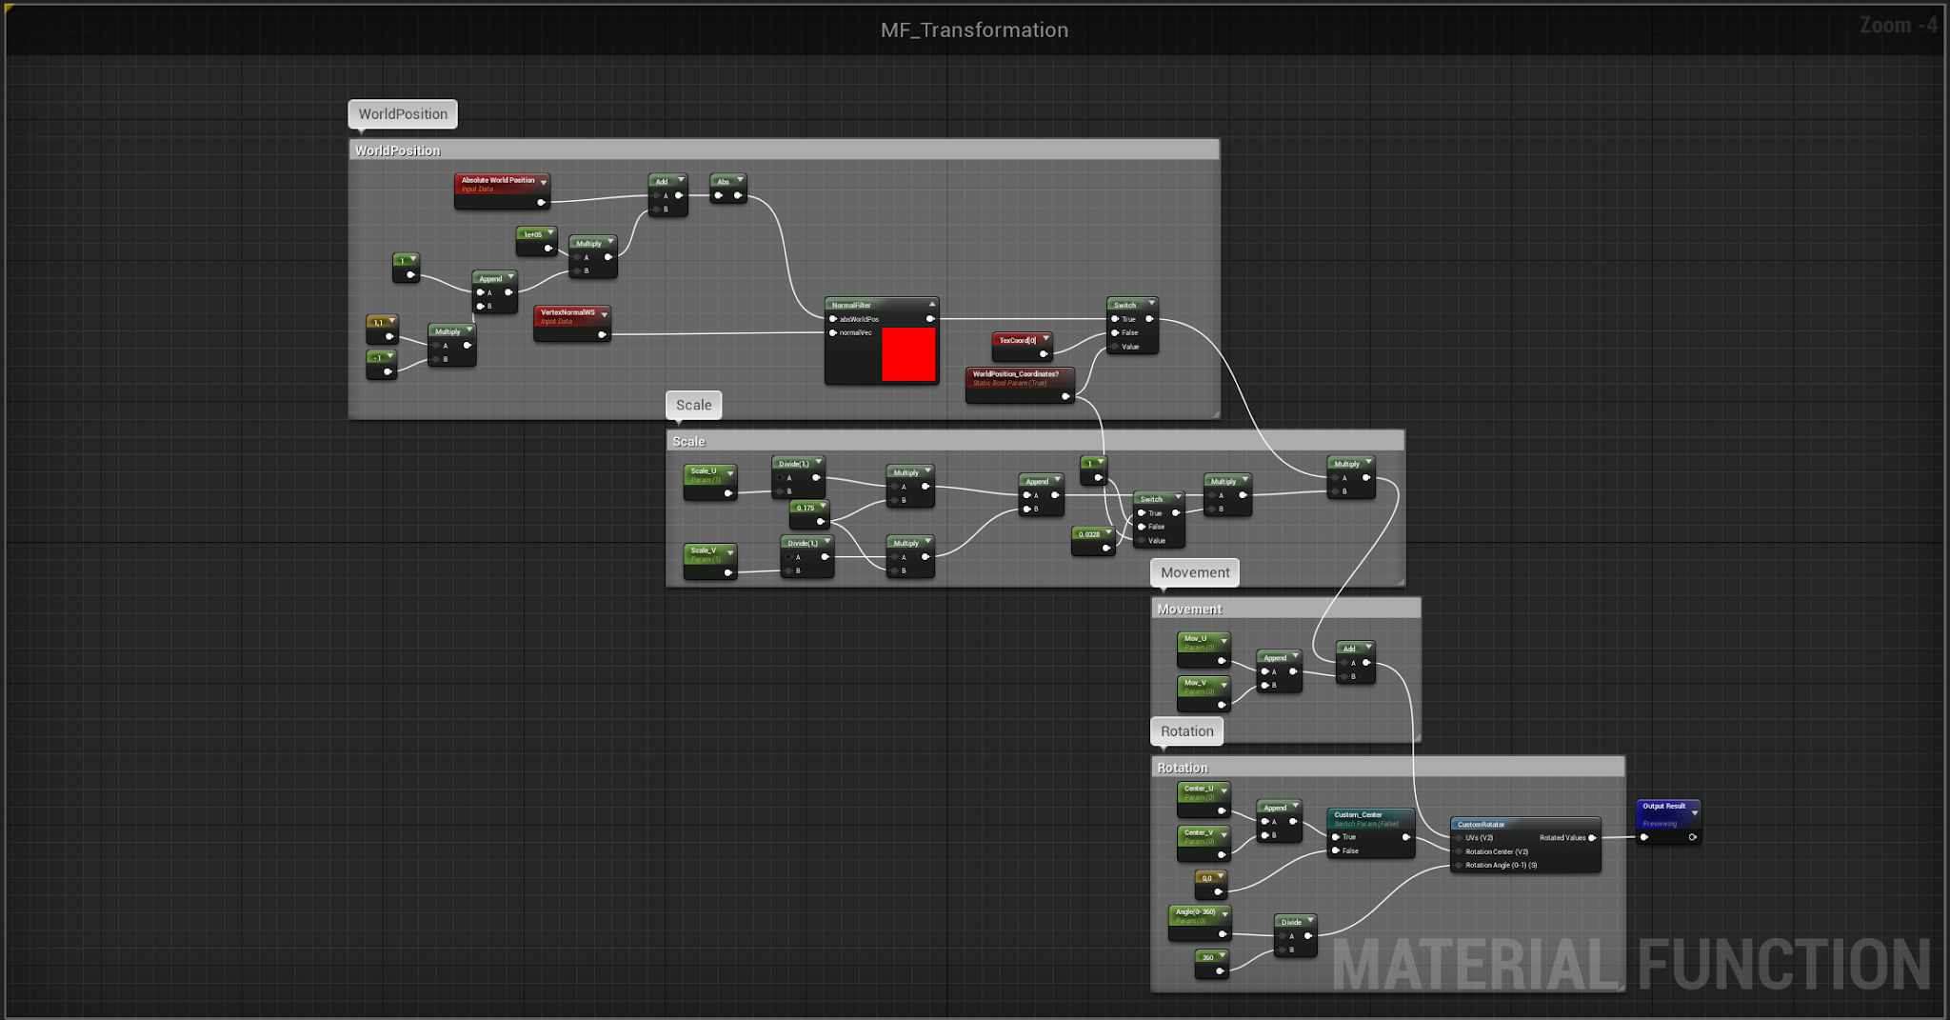Click the Rotated Values output pin

point(1592,838)
